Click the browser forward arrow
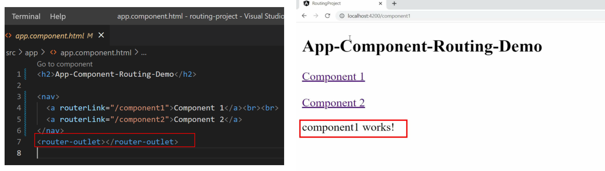 pyautogui.click(x=316, y=16)
